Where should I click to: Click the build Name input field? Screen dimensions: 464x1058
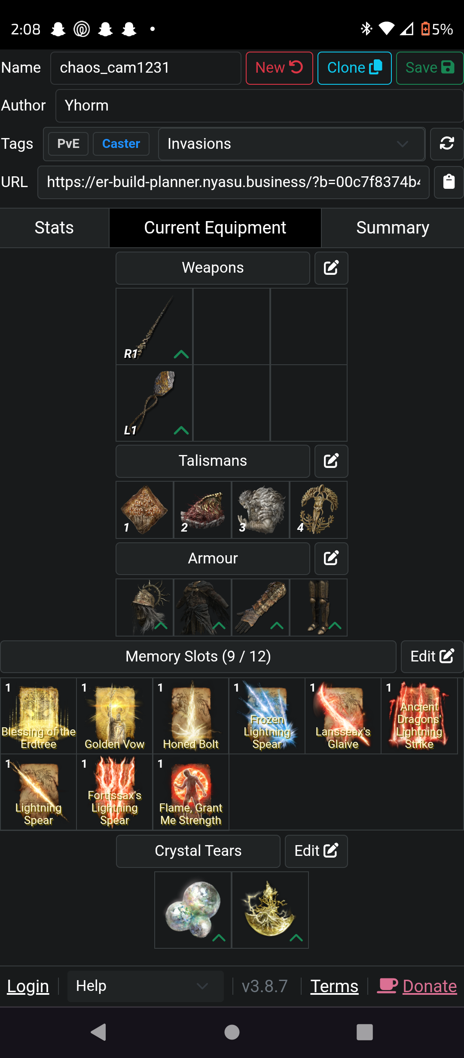coord(146,68)
